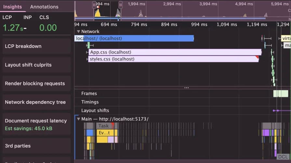Image resolution: width=291 pixels, height=163 pixels.
Task: Switch to the Insights tab
Action: (x=12, y=7)
